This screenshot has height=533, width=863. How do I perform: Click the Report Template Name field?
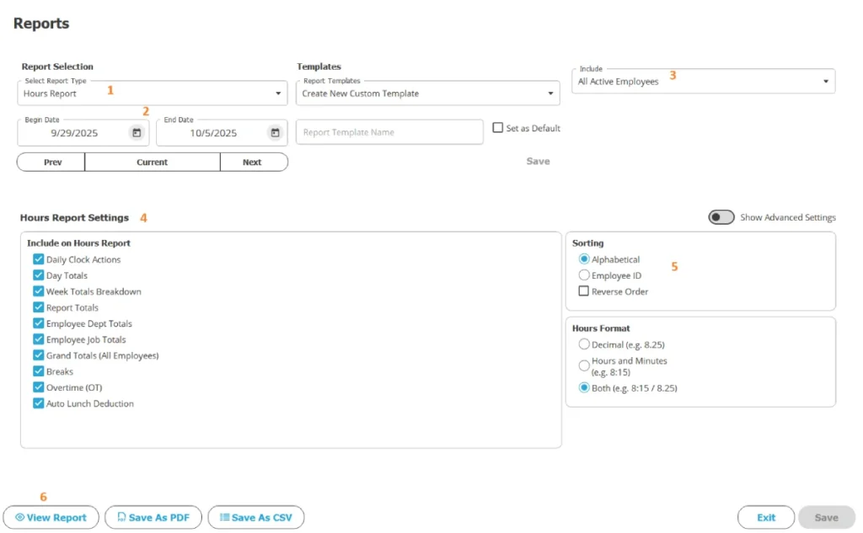point(389,132)
